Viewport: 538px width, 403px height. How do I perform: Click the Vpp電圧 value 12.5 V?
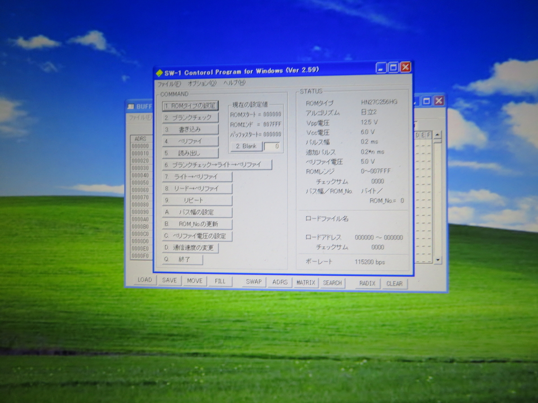coord(369,122)
